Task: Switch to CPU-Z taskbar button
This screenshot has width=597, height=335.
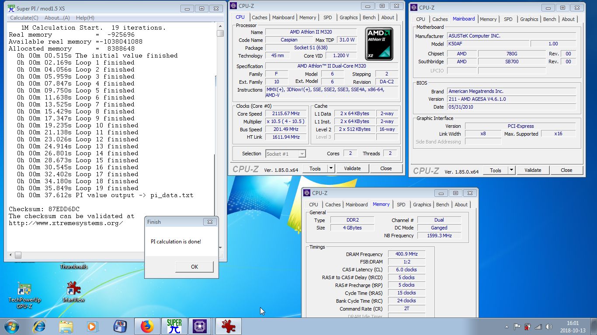Action: [200, 326]
